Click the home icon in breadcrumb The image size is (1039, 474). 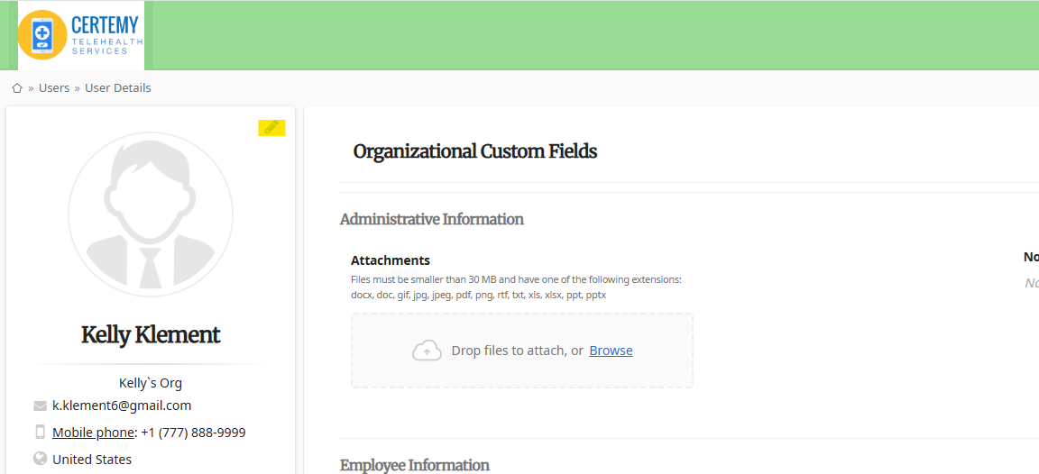[17, 88]
